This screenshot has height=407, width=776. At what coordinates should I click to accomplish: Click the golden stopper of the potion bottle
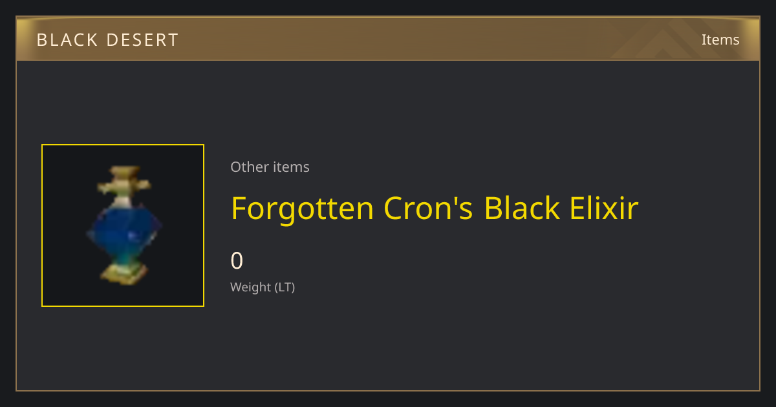pos(124,181)
